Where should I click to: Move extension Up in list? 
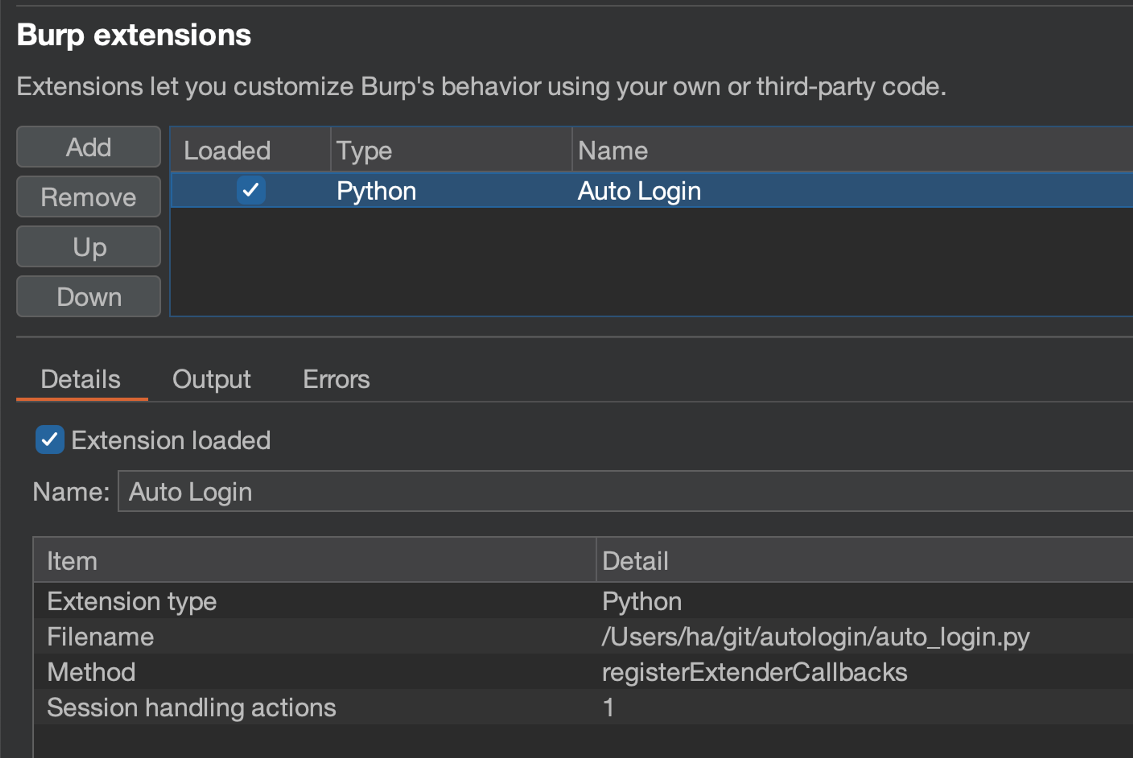pyautogui.click(x=89, y=247)
